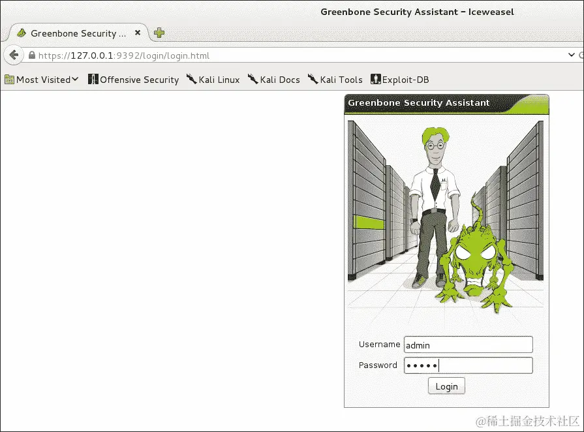Image resolution: width=584 pixels, height=432 pixels.
Task: Open the Kali Docs bookmark
Action: [274, 80]
